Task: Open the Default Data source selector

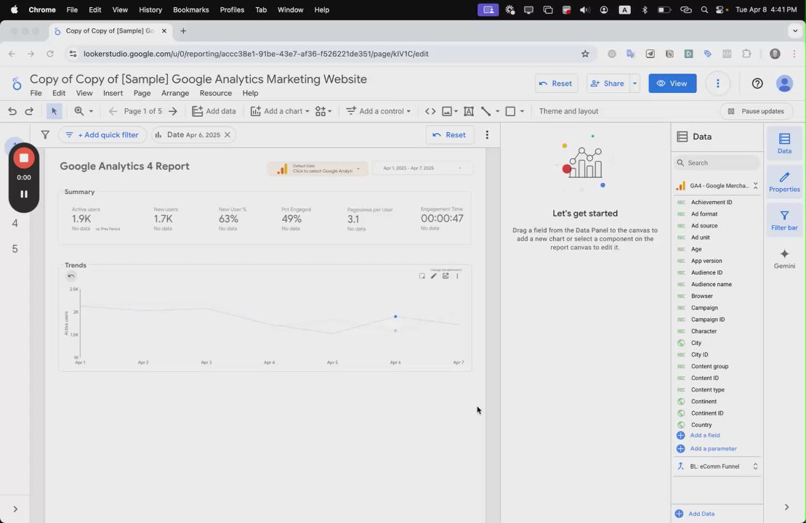Action: point(318,169)
